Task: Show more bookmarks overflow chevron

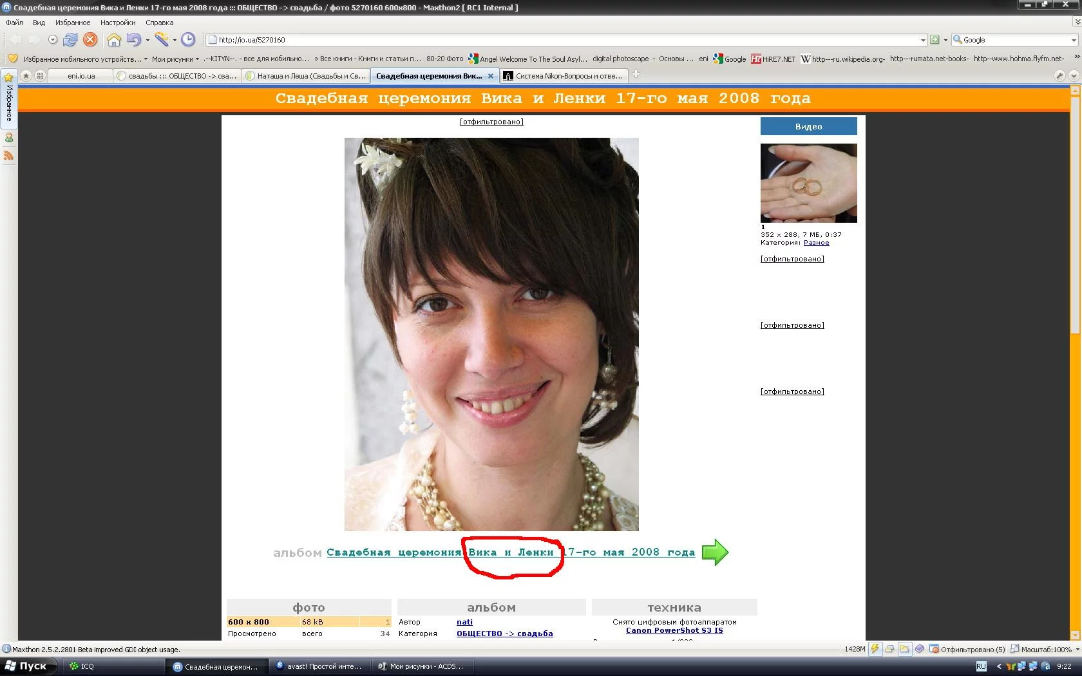Action: coord(1076,58)
